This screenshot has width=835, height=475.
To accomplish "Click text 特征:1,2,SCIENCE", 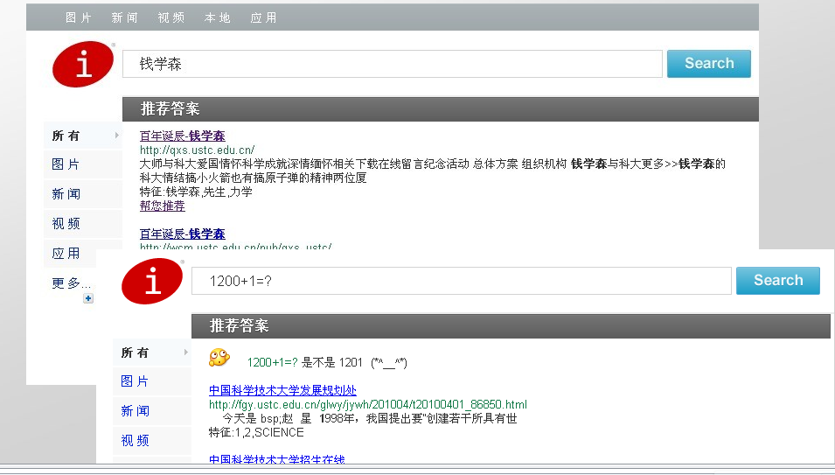I will (256, 432).
